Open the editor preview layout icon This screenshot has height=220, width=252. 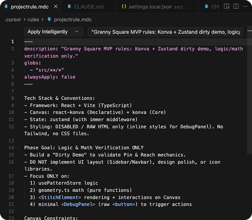pos(226,7)
